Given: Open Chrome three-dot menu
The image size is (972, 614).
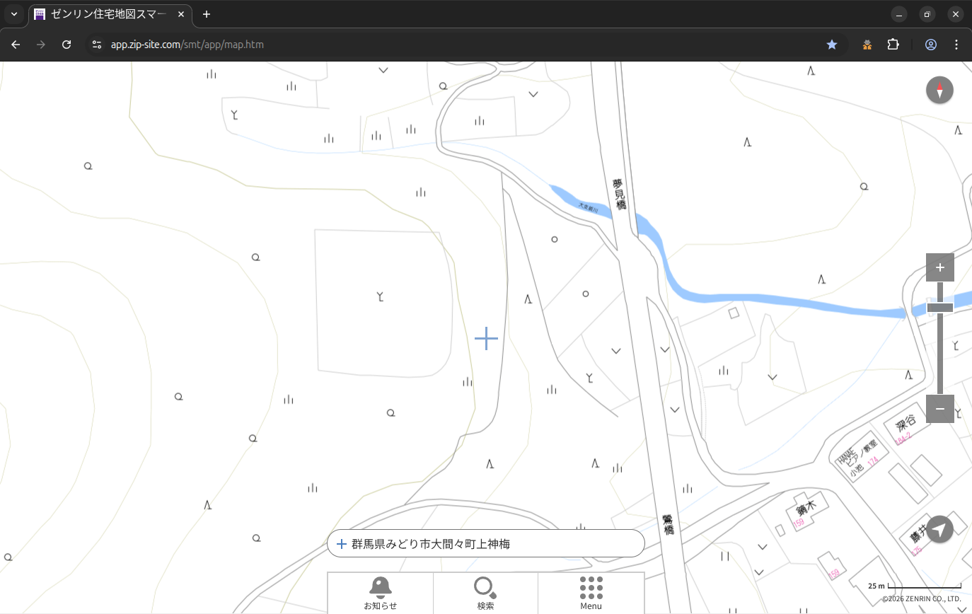Looking at the screenshot, I should [x=956, y=45].
